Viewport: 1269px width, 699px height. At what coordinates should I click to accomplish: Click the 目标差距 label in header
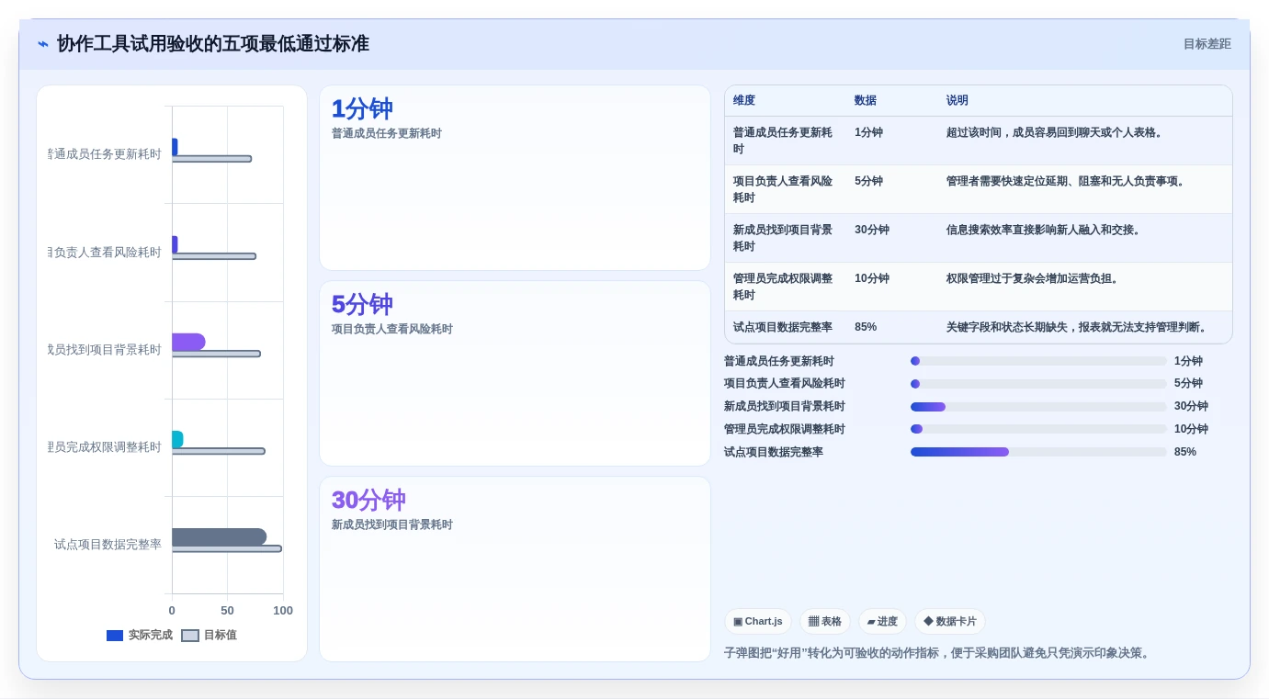[x=1207, y=44]
